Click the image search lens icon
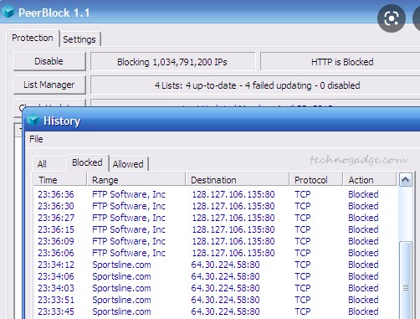The image size is (420, 319). [x=392, y=18]
